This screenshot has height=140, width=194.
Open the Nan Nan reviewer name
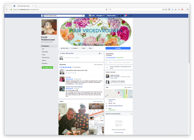click(68, 77)
